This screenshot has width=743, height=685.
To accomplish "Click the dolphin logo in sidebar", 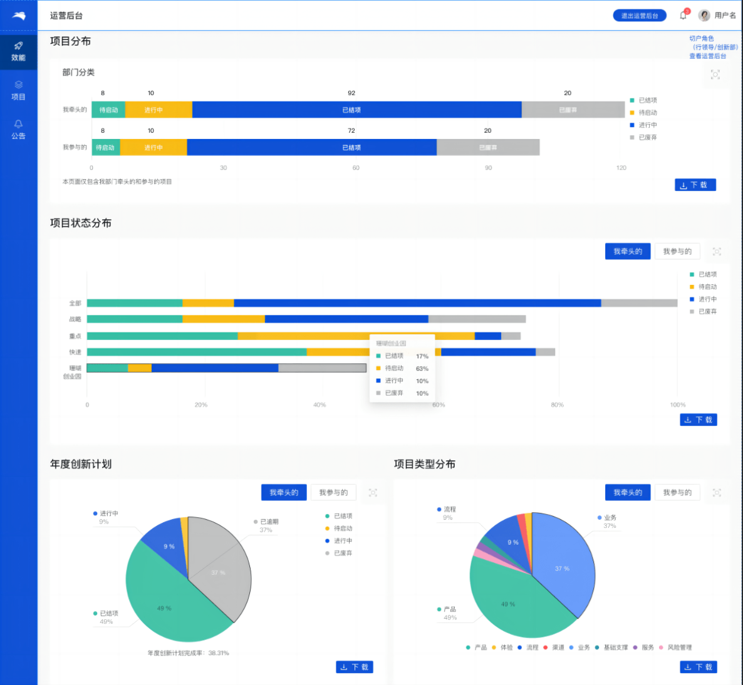I will point(19,16).
